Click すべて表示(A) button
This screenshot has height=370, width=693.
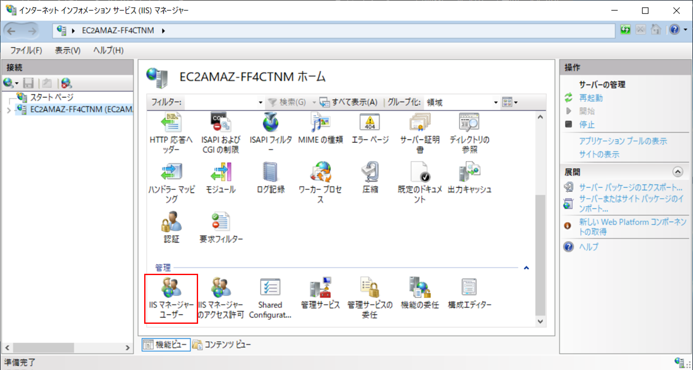click(349, 102)
